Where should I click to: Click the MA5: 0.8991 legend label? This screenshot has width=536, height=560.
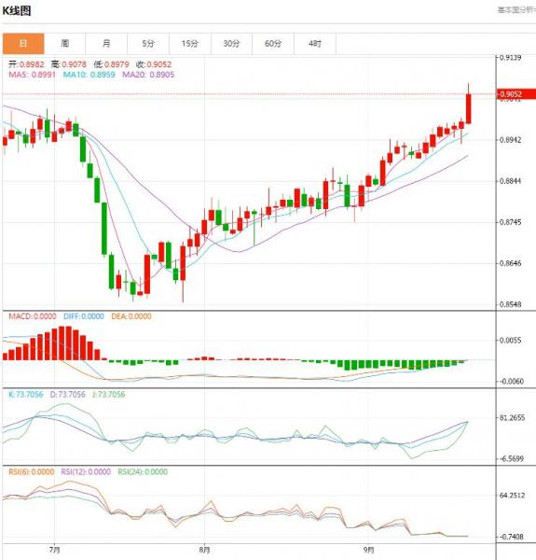click(32, 75)
